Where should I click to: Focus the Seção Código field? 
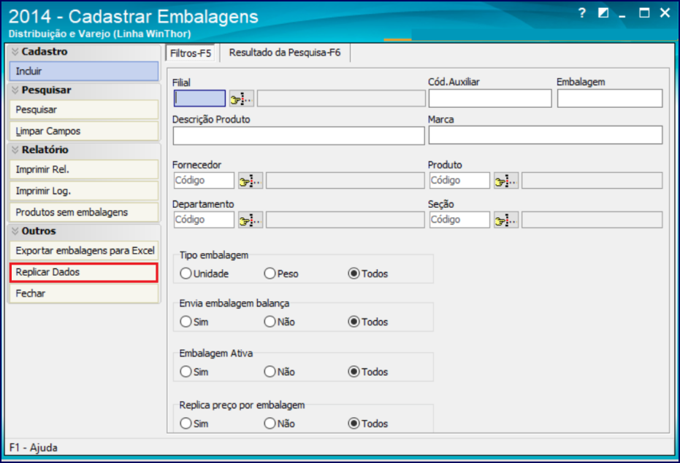coord(459,220)
